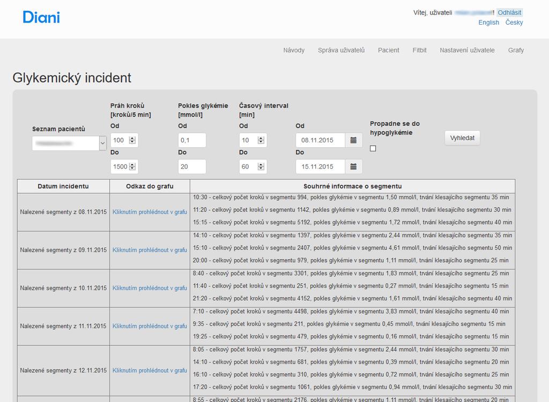
Task: Click the 11:40 segment with 251 steps
Action: click(351, 286)
